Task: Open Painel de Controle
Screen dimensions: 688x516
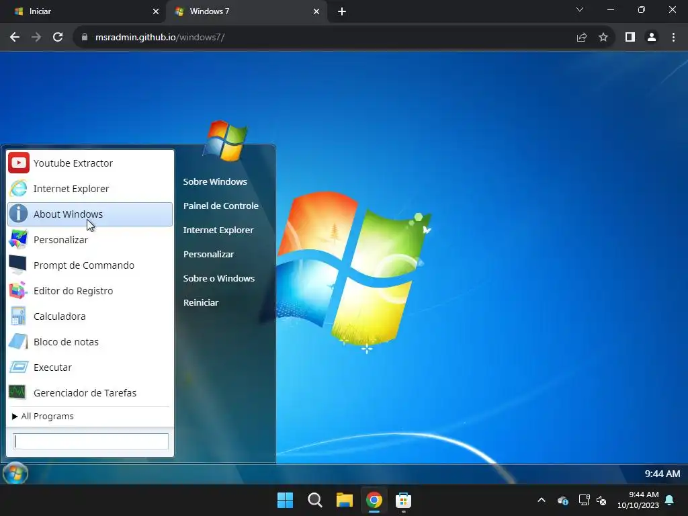Action: (220, 206)
